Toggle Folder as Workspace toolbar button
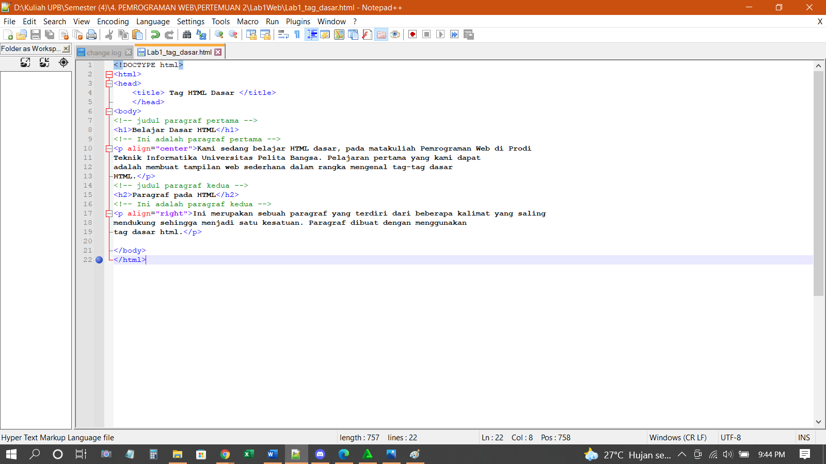 pos(381,35)
